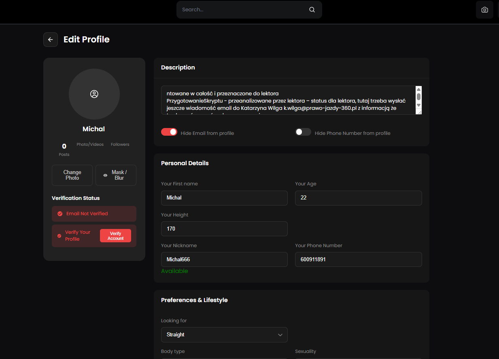The width and height of the screenshot is (499, 359).
Task: Click the Mask / Blur button
Action: [x=116, y=175]
